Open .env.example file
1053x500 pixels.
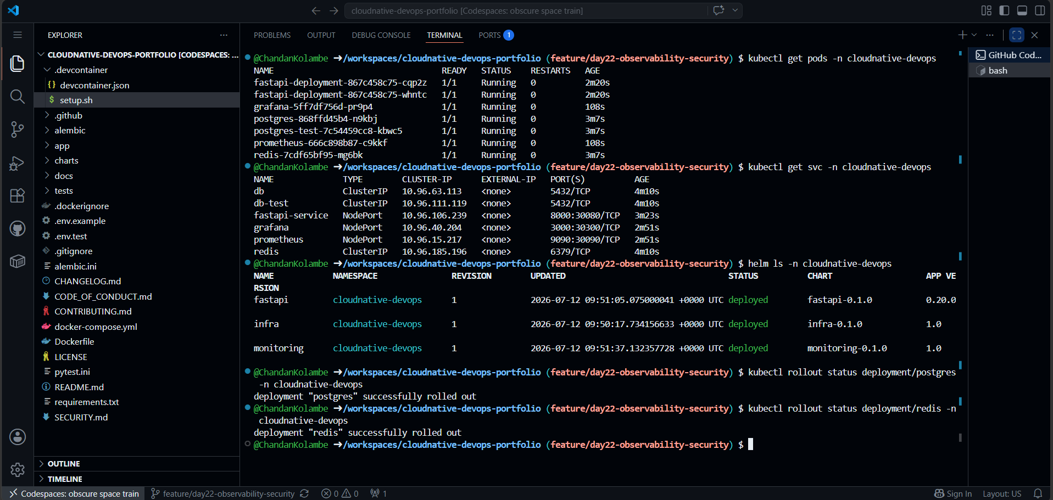pos(137,221)
